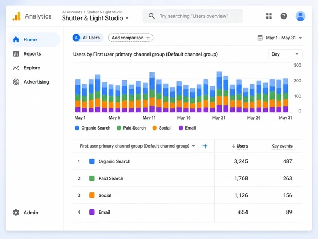
Task: Click the All accounts breadcrumb link
Action: [x=72, y=12]
